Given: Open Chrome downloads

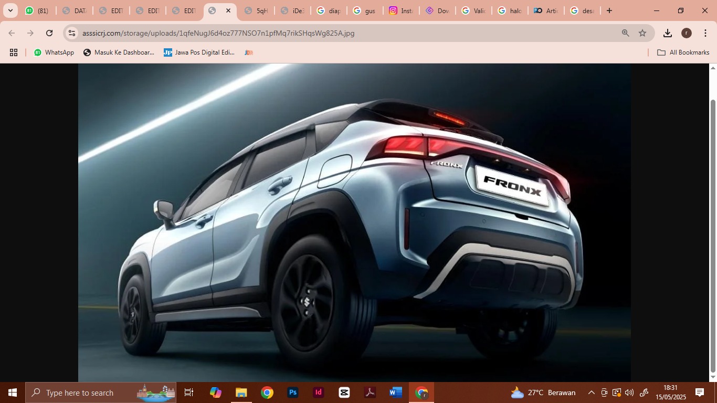Looking at the screenshot, I should pos(668,33).
